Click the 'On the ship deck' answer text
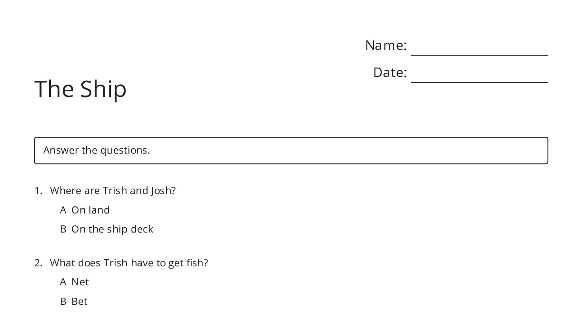 [112, 229]
